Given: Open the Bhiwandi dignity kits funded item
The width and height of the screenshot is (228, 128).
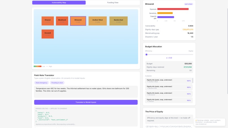Looking at the screenshot, I should pos(169,94).
